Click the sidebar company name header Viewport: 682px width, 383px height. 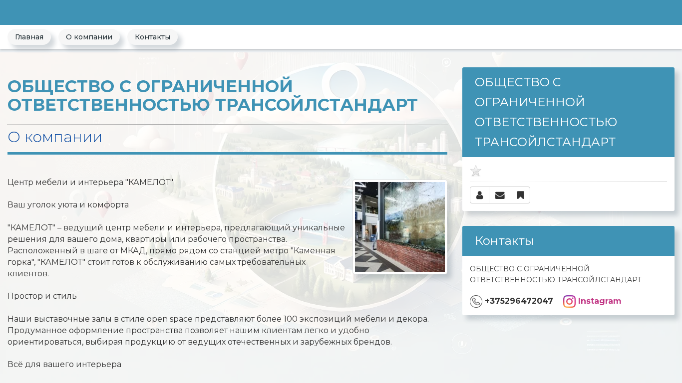(x=568, y=112)
